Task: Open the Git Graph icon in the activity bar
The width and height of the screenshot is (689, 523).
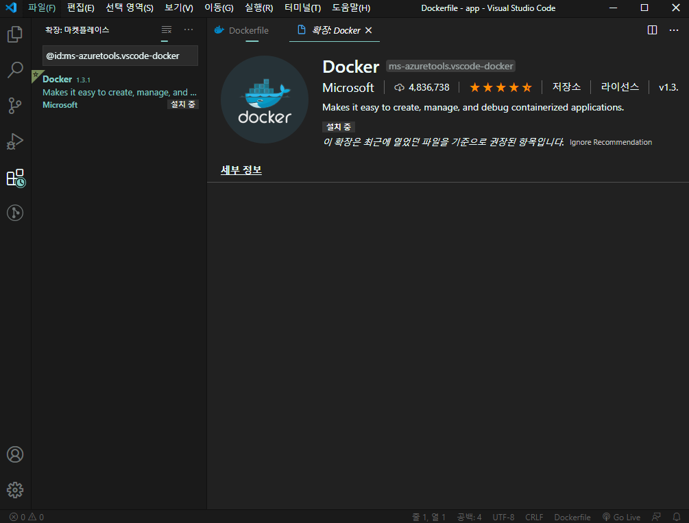Action: pyautogui.click(x=15, y=213)
